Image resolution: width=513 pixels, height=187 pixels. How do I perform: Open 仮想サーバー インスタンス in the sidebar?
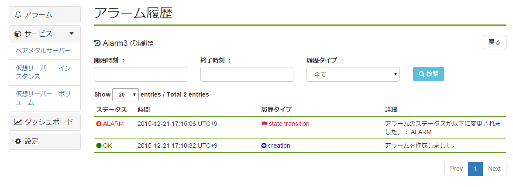point(43,73)
